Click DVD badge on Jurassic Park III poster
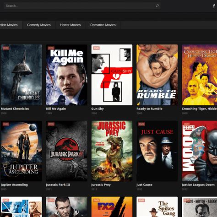This screenshot has height=217, width=217. tap(51, 124)
